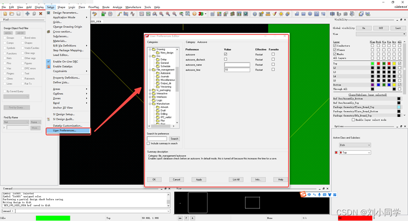
Task: Click the Apply button in preferences dialog
Action: tap(199, 180)
